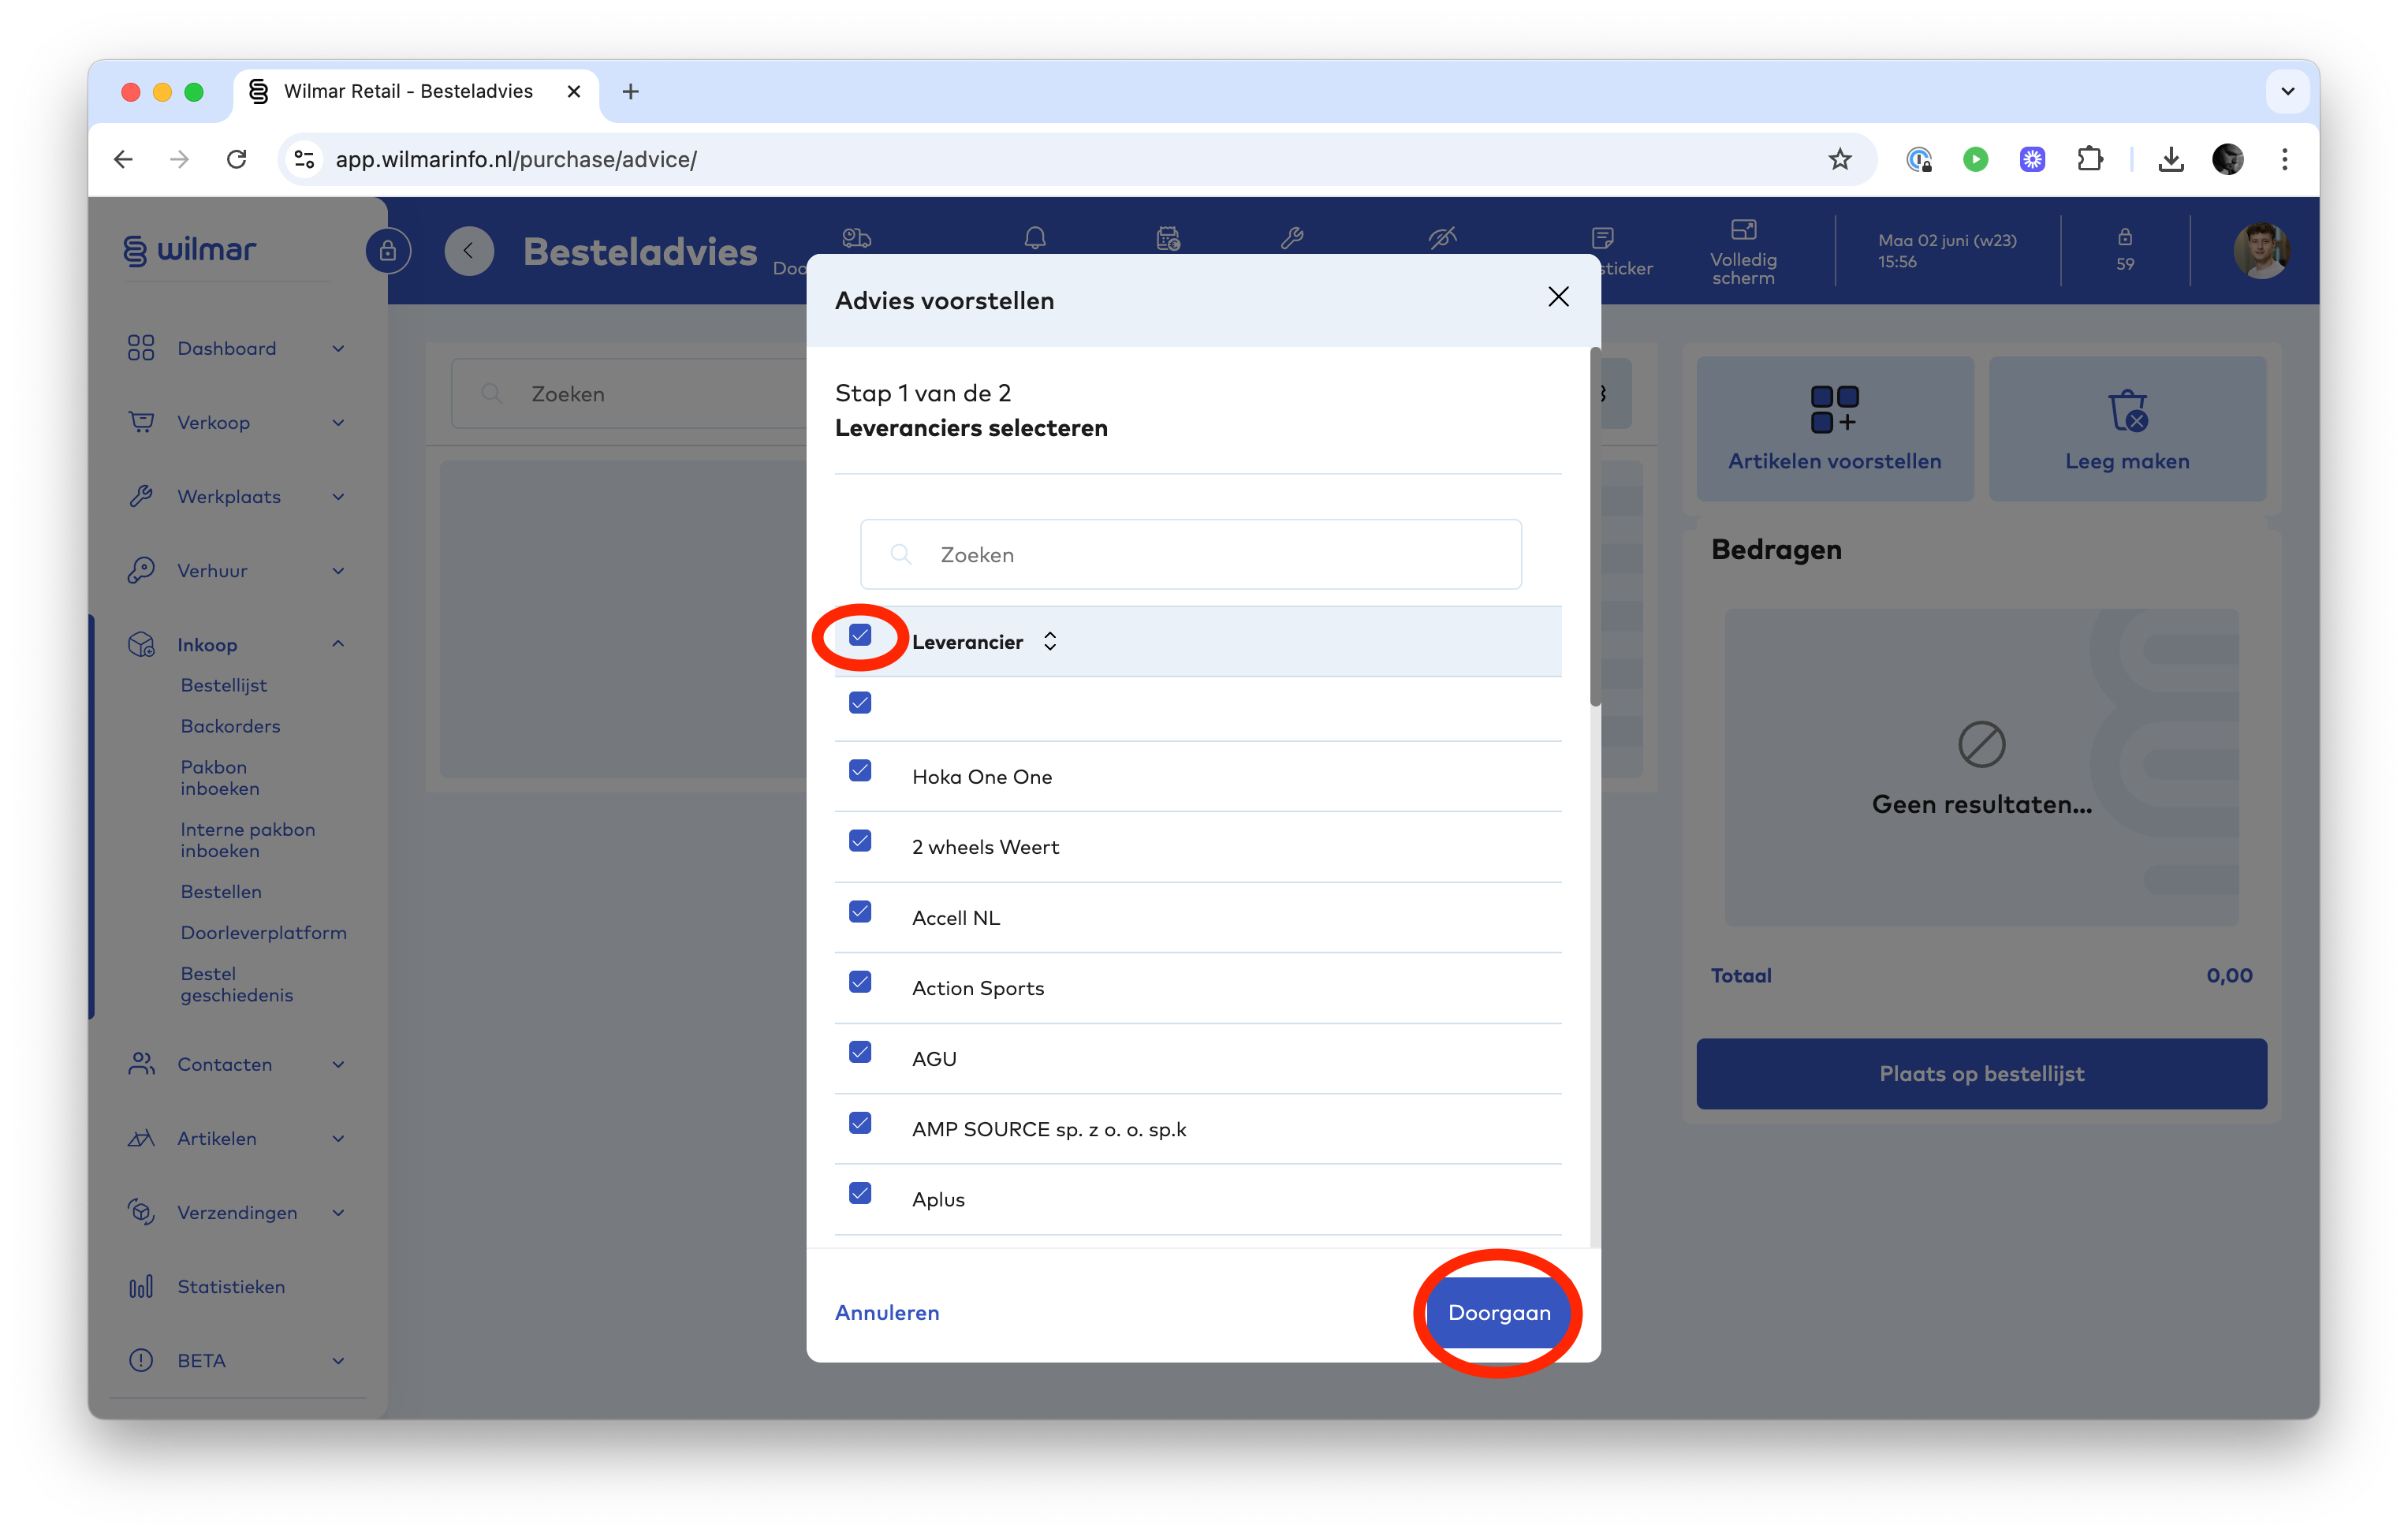Open the Bestellijst submenu item
This screenshot has width=2408, height=1536.
click(224, 686)
